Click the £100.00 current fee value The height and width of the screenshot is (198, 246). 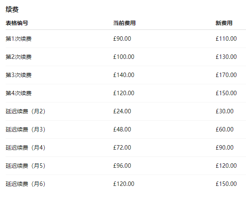[x=124, y=57]
